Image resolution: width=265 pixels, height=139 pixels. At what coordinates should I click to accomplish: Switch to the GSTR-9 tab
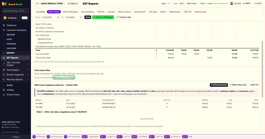pyautogui.click(x=163, y=12)
